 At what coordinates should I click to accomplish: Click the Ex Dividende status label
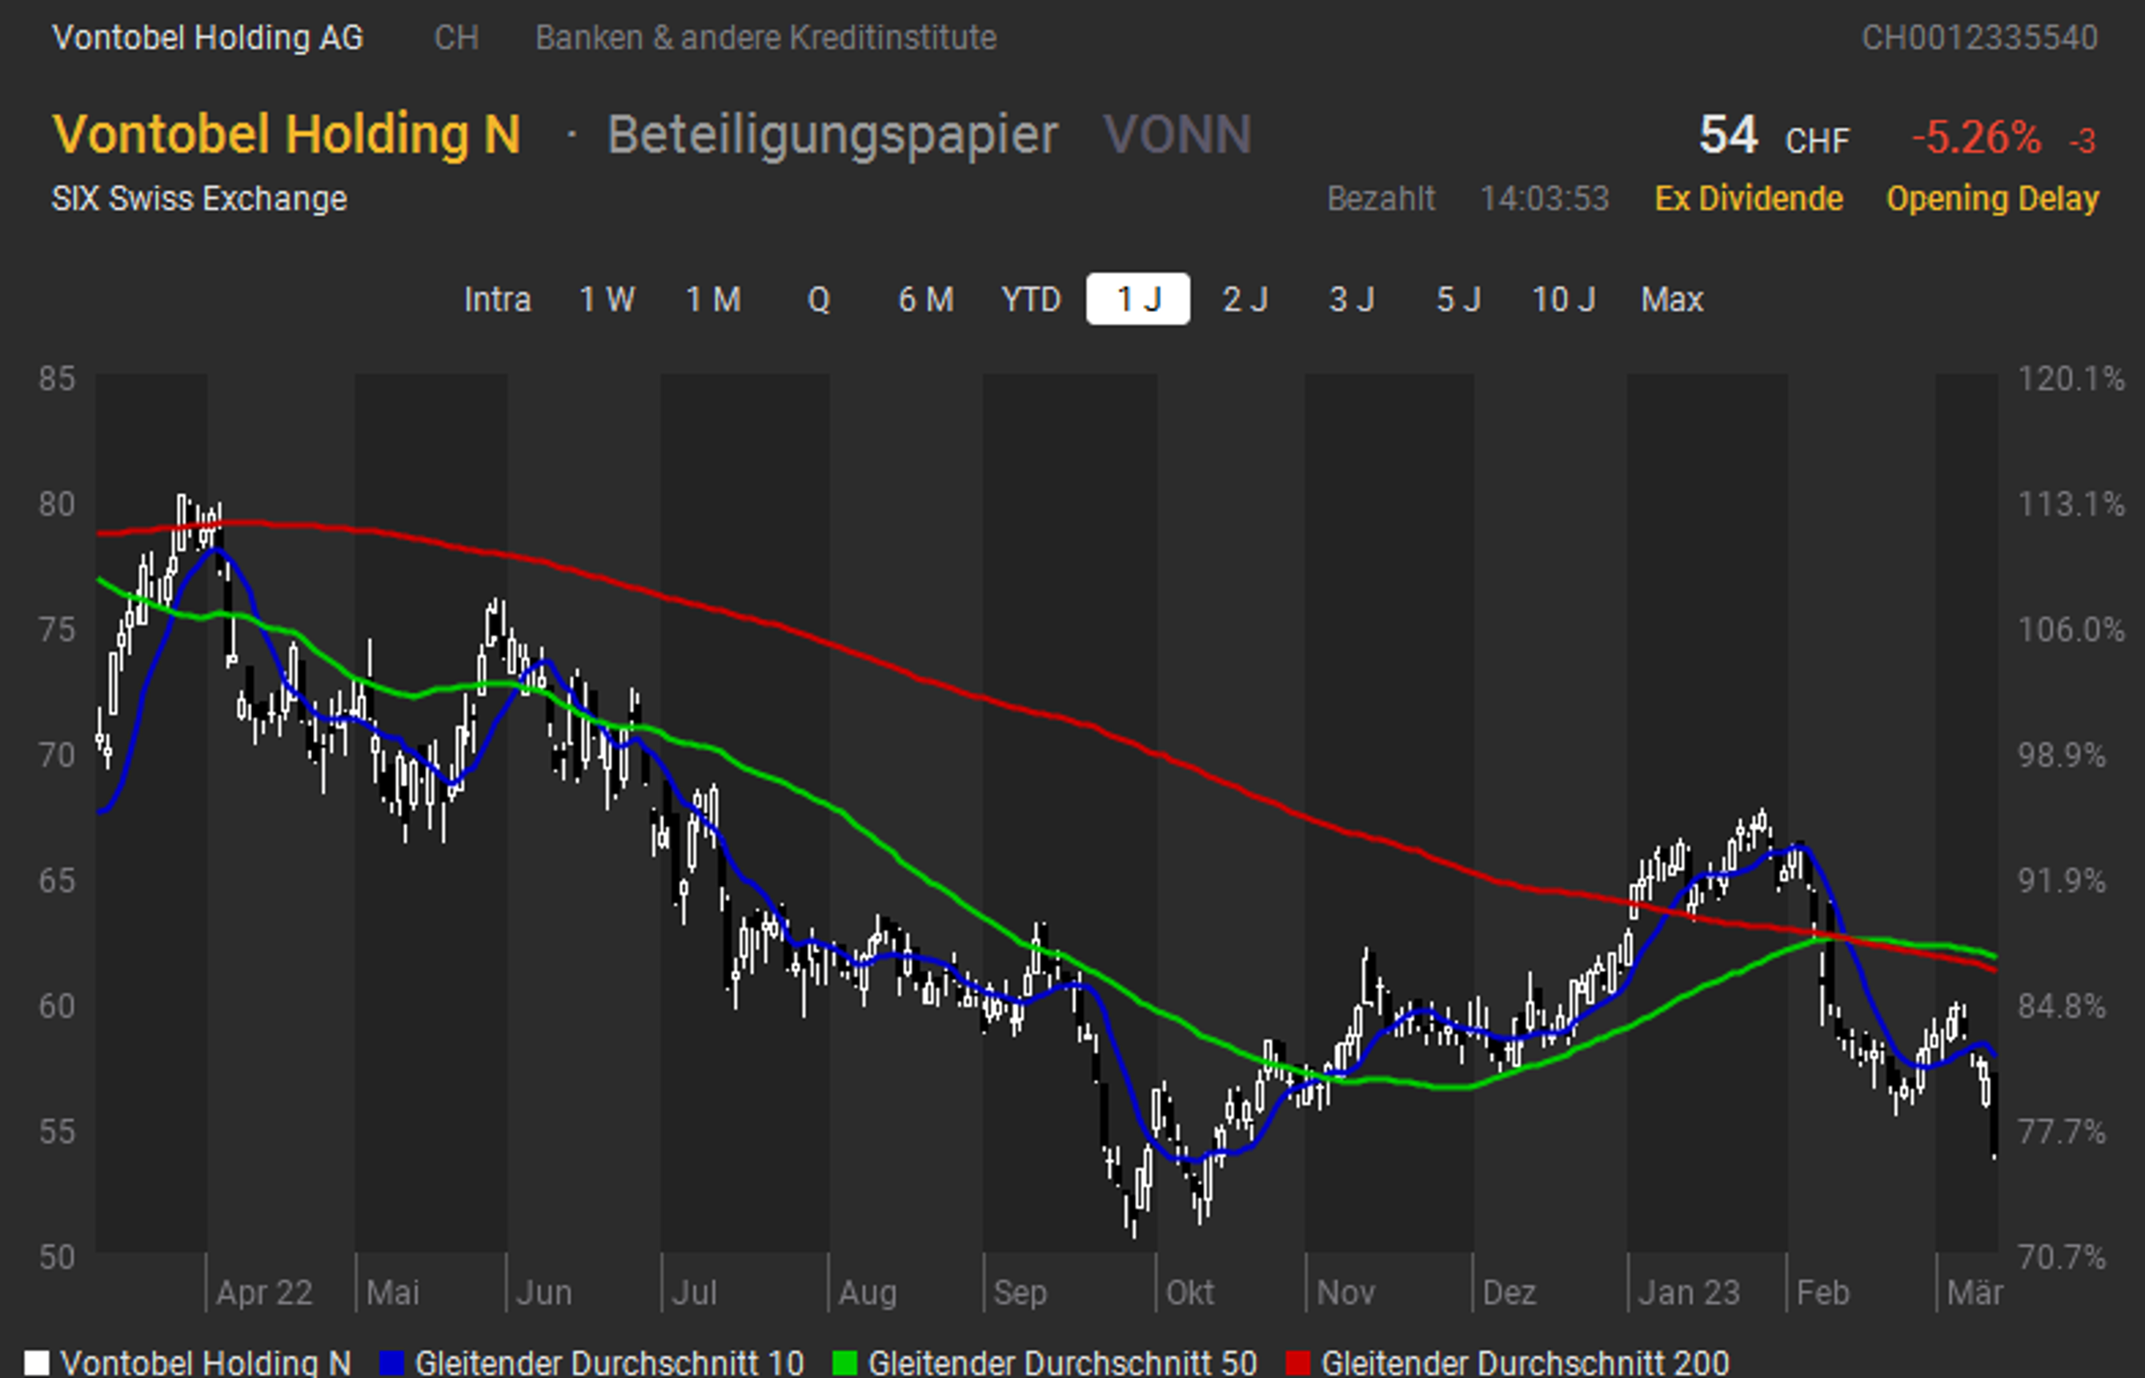click(1749, 198)
